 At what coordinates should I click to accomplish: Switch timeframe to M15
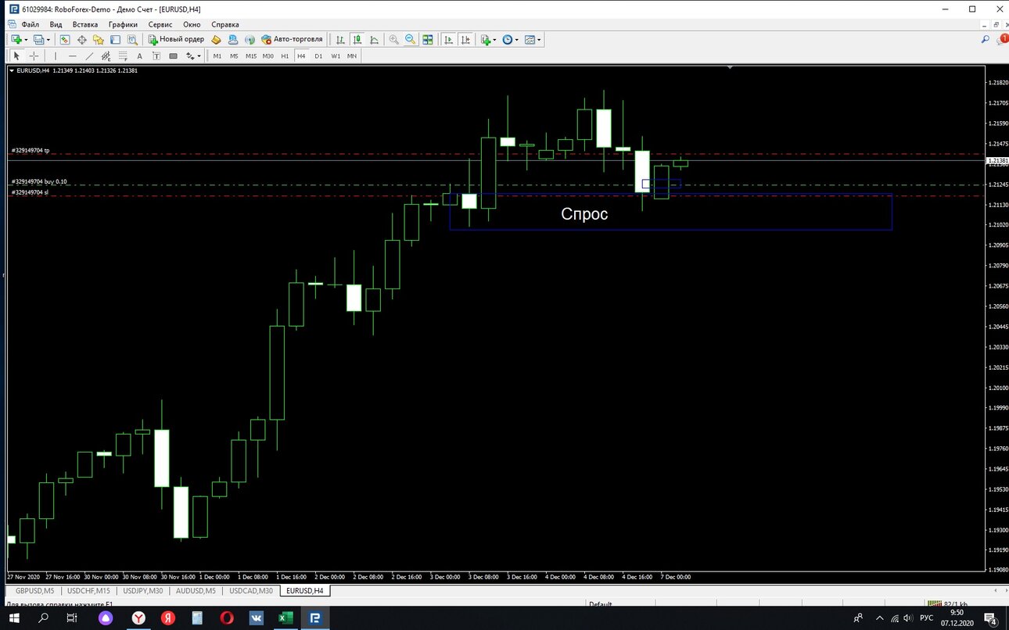tap(251, 55)
